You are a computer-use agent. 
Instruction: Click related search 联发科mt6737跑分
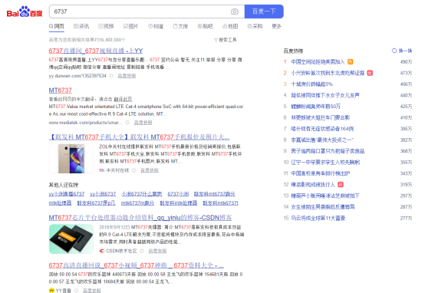click(x=215, y=194)
